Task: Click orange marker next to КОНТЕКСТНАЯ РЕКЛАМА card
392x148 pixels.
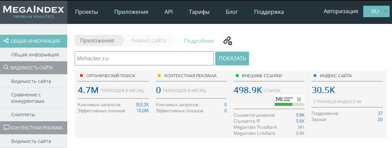Action: point(159,76)
